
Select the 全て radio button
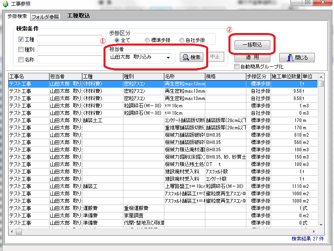117,40
